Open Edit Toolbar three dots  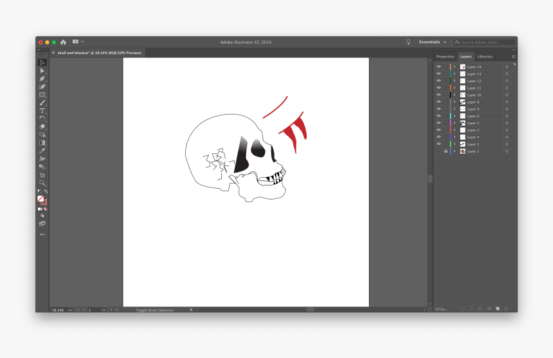click(x=42, y=234)
